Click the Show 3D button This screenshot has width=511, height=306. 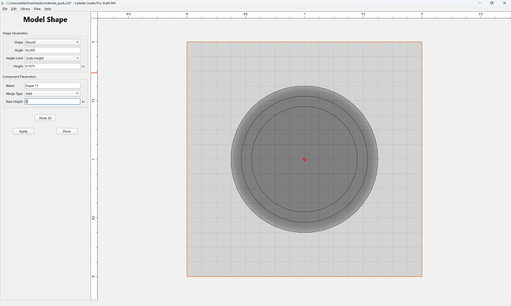pos(45,118)
